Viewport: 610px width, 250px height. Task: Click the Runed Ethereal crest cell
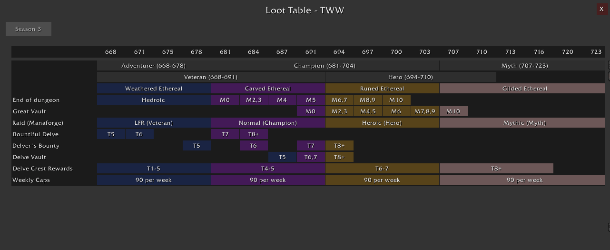(382, 89)
